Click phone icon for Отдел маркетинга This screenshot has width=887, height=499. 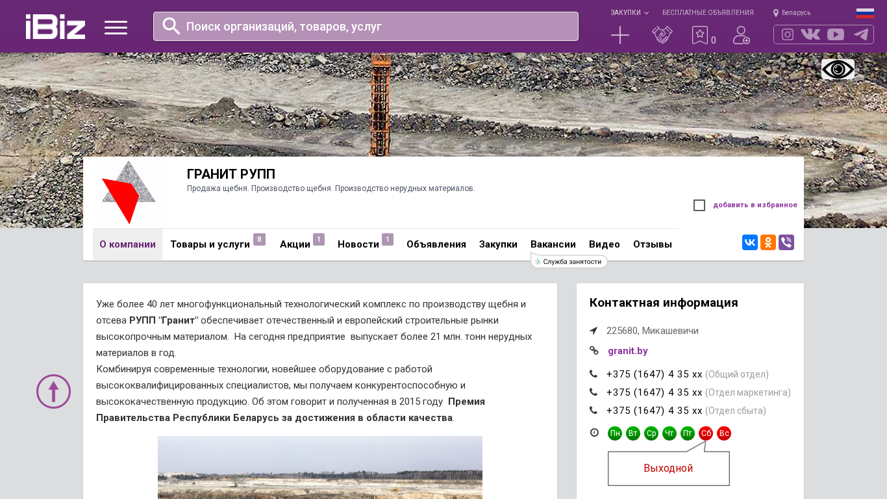(593, 392)
